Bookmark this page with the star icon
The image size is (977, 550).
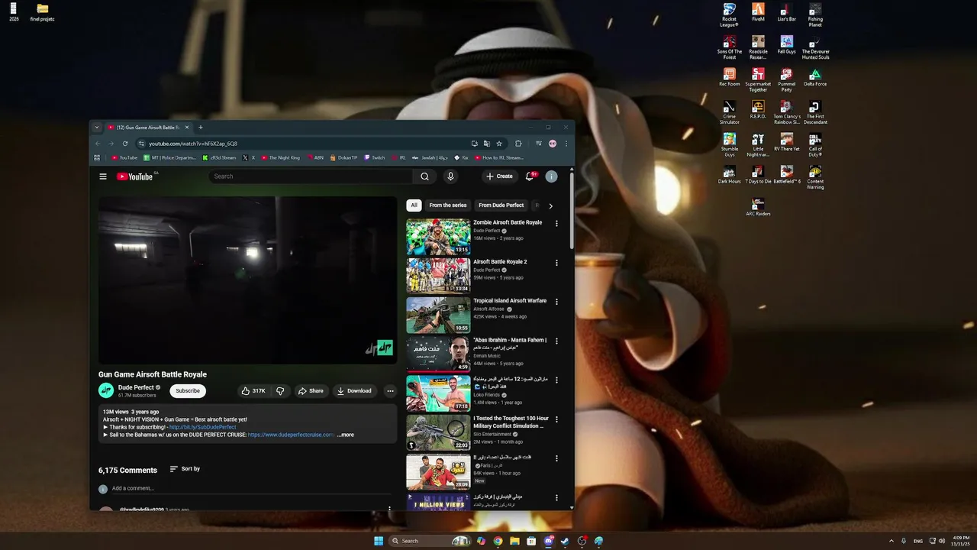tap(499, 144)
